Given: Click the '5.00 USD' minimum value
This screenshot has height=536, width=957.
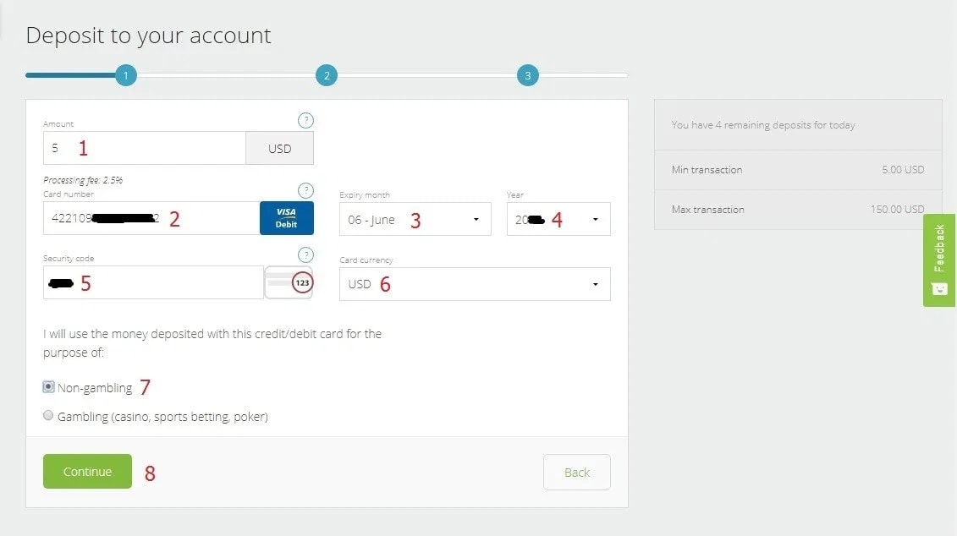Looking at the screenshot, I should pyautogui.click(x=903, y=170).
